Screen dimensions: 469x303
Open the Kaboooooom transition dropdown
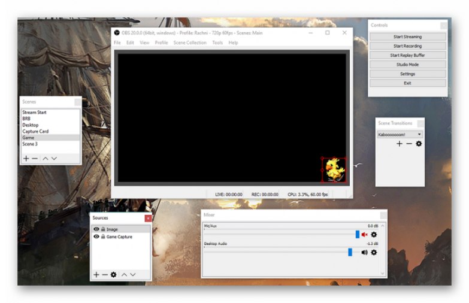click(400, 135)
